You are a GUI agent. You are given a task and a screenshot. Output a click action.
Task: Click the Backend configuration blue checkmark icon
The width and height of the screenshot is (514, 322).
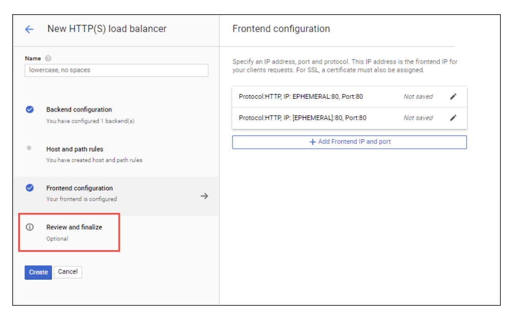pos(30,110)
